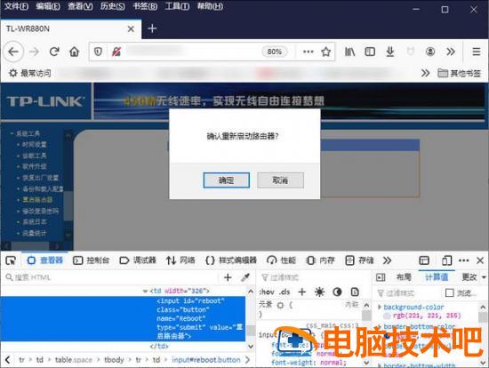Open the 工具 menu
Image resolution: width=489 pixels, height=368 pixels.
pyautogui.click(x=177, y=6)
